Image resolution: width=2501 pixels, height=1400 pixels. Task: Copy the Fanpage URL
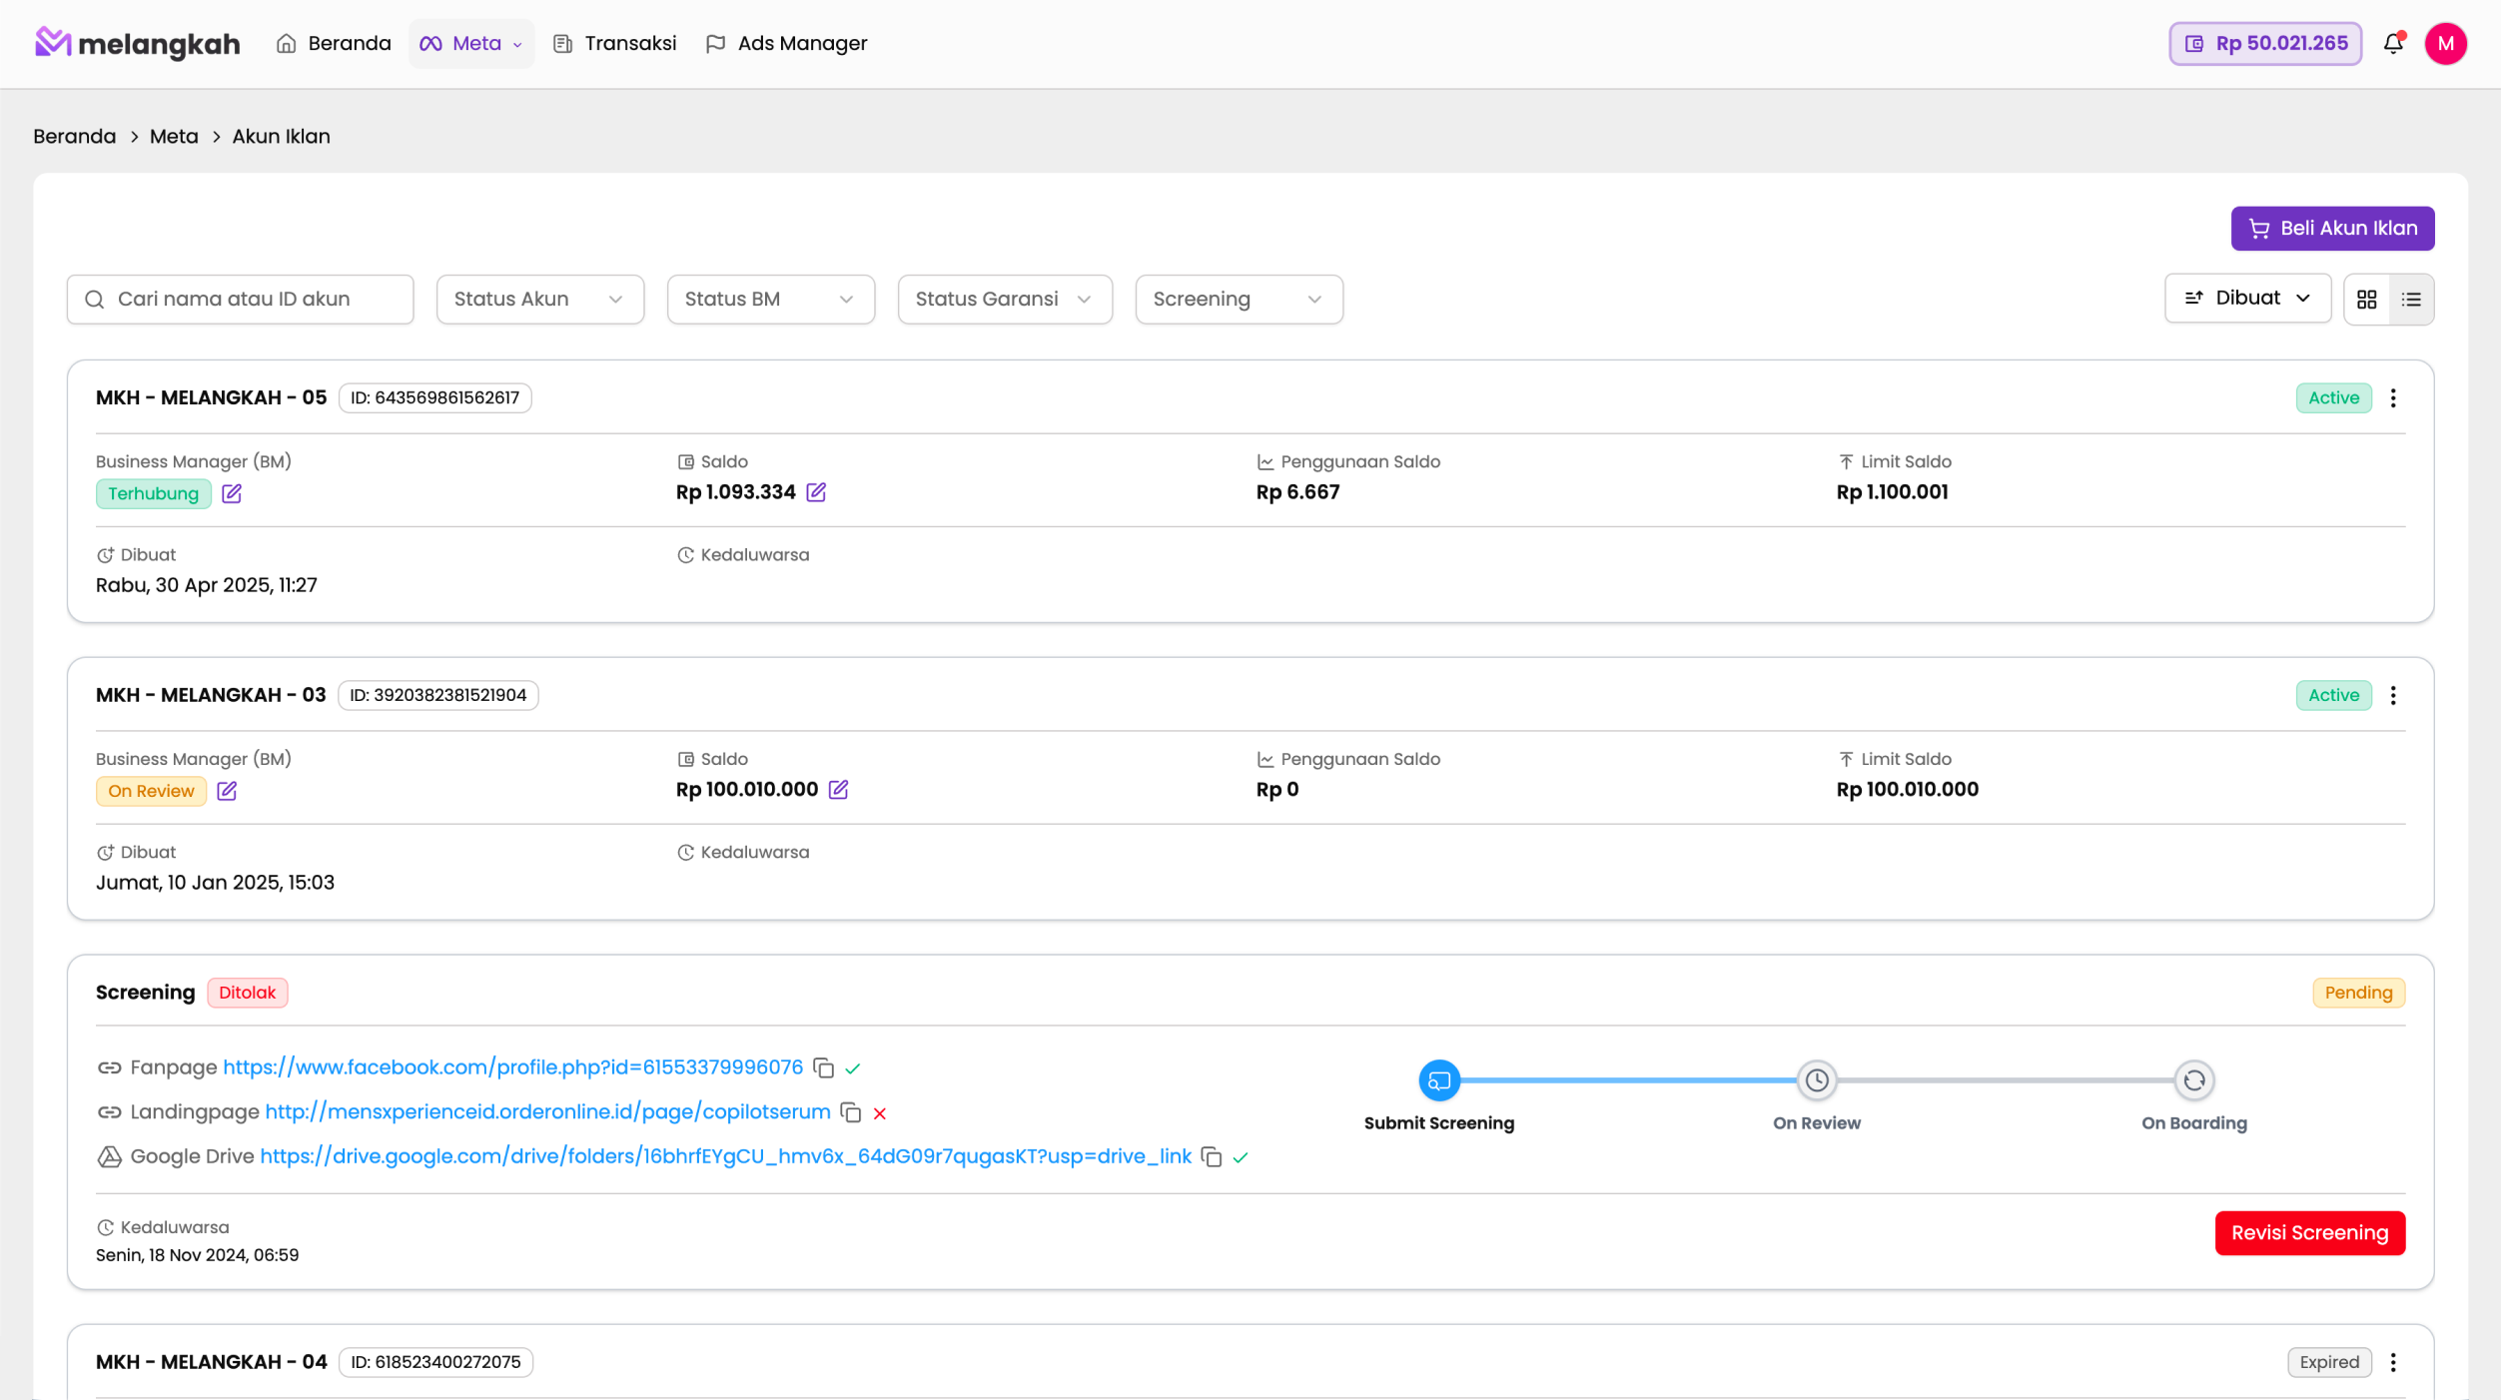[x=824, y=1067]
